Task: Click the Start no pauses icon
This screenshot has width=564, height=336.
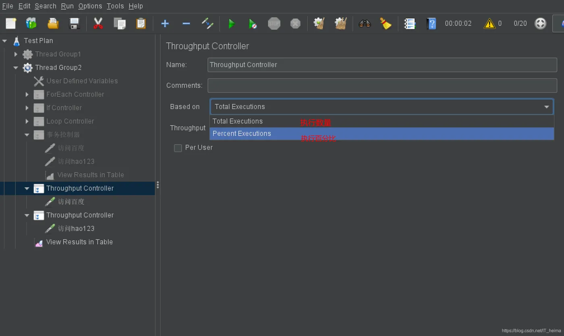Action: [253, 24]
